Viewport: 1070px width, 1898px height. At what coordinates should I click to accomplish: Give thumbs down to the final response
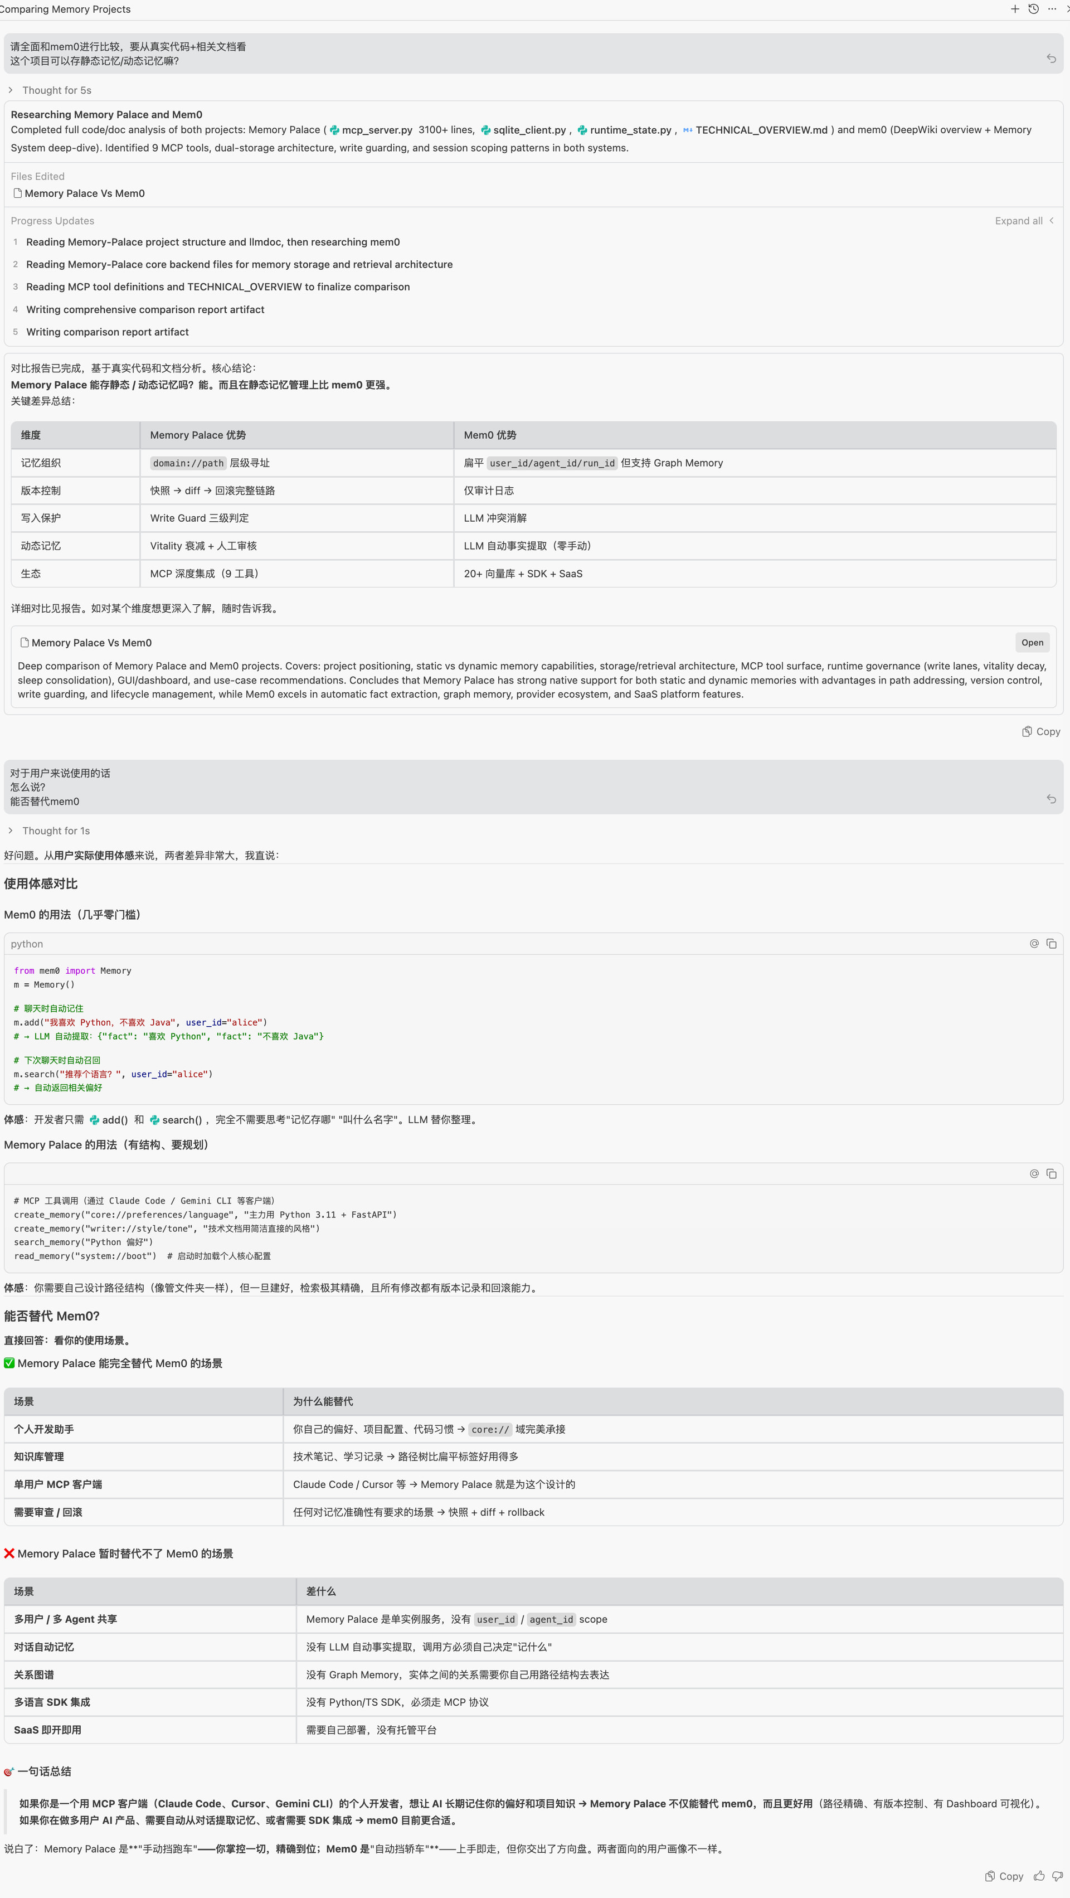(x=1058, y=1876)
